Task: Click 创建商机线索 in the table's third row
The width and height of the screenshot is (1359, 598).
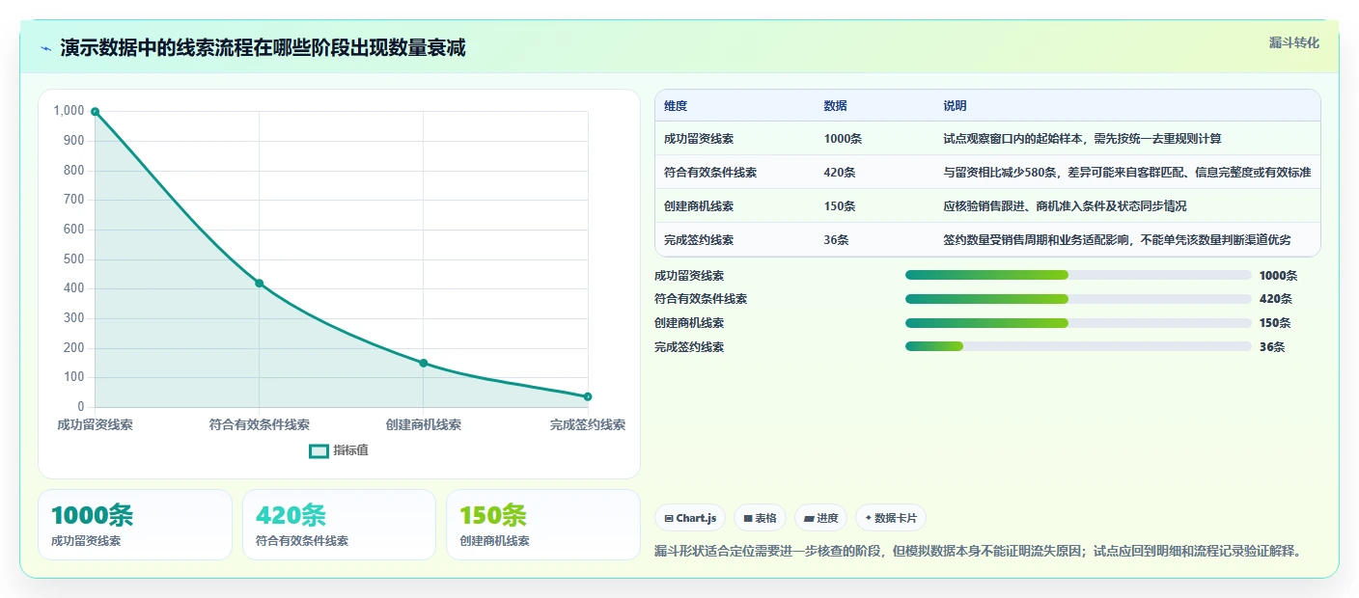Action: [x=699, y=206]
